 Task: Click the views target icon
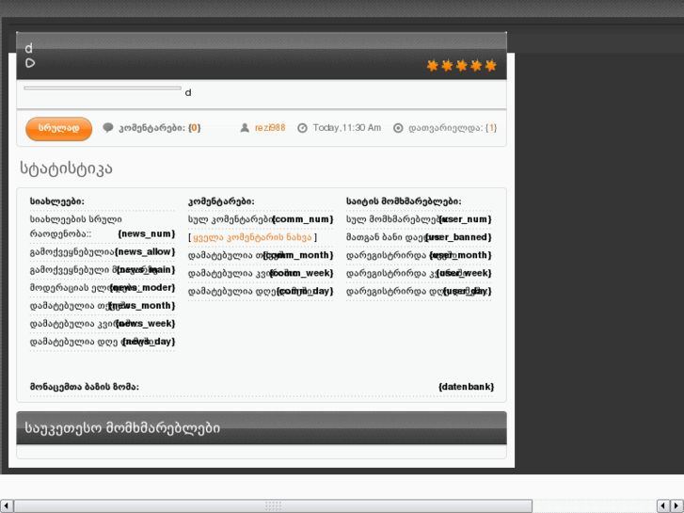[398, 128]
